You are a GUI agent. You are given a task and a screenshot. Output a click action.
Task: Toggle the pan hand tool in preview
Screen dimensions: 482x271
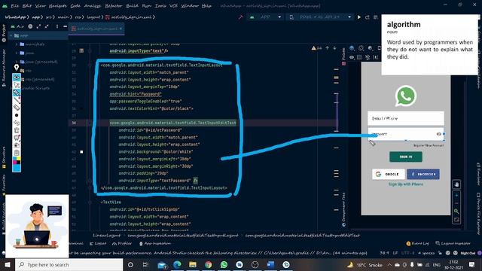[456, 184]
